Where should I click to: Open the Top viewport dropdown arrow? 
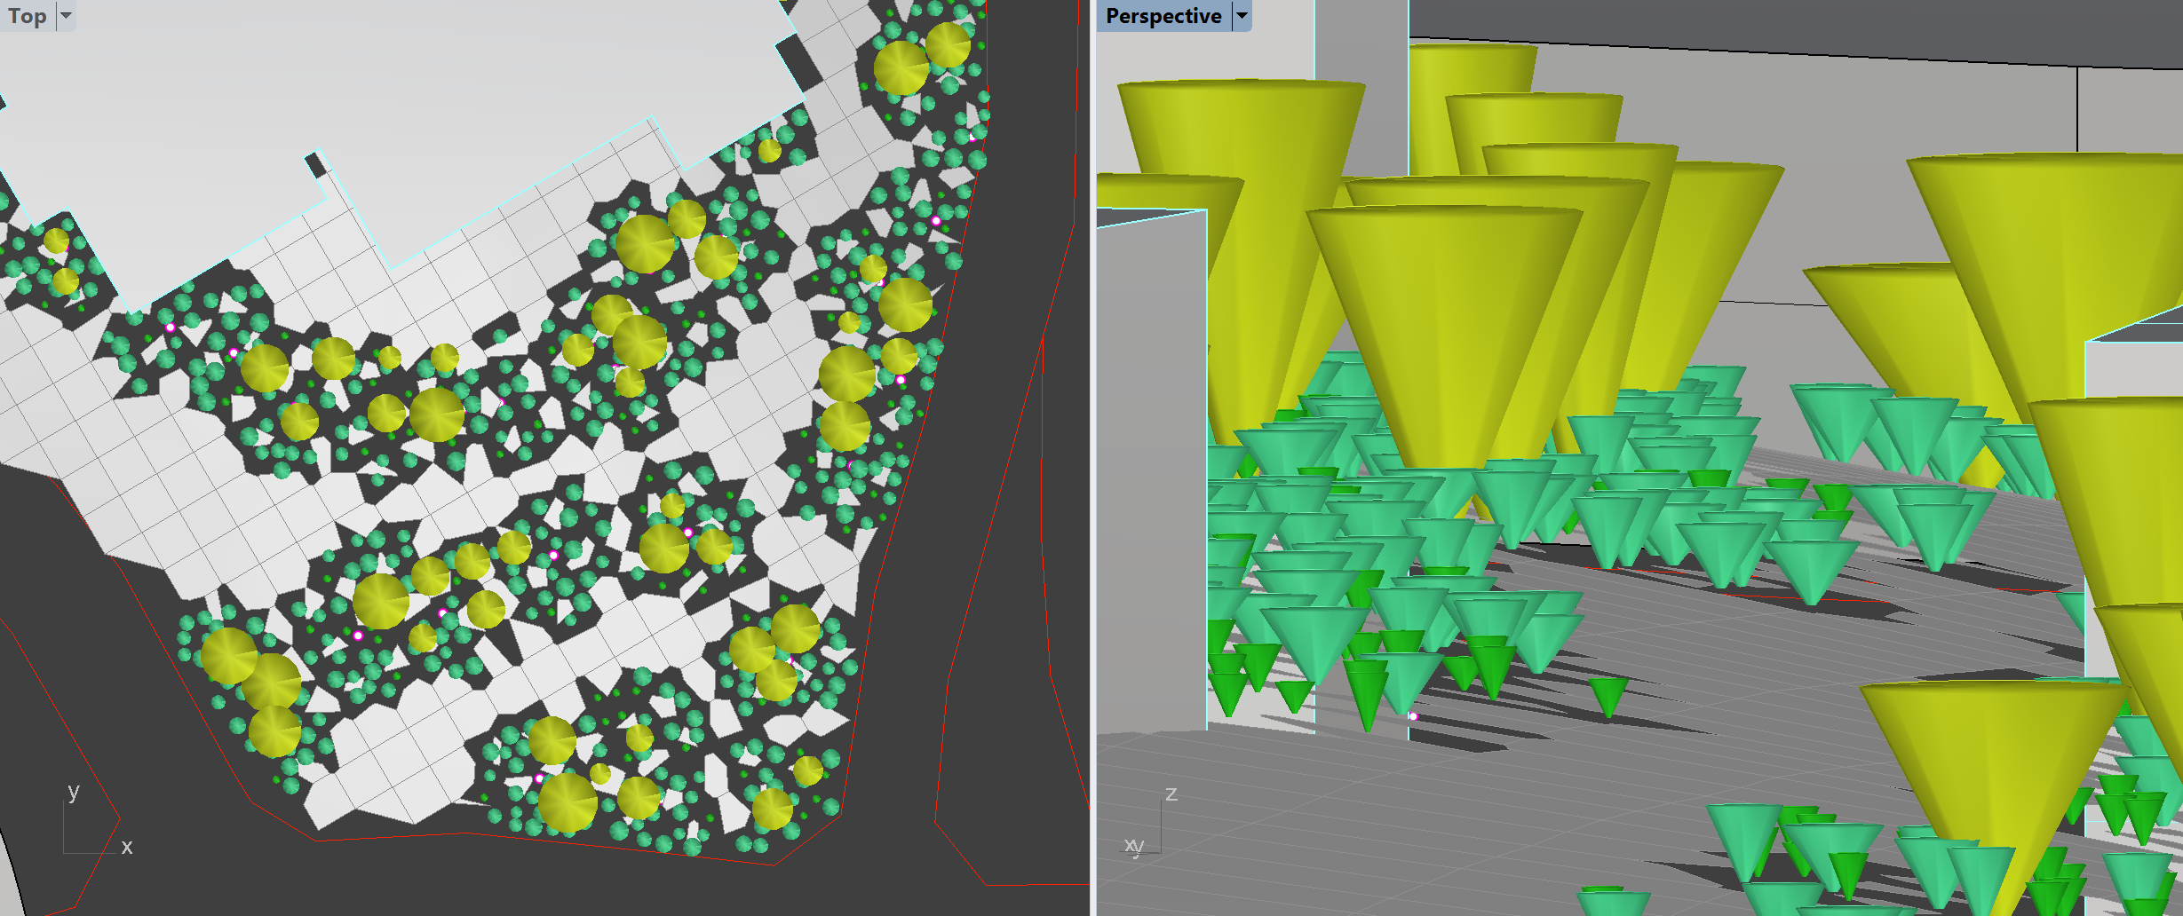[66, 16]
